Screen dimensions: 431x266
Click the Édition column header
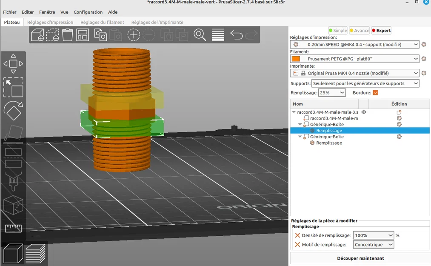(399, 104)
